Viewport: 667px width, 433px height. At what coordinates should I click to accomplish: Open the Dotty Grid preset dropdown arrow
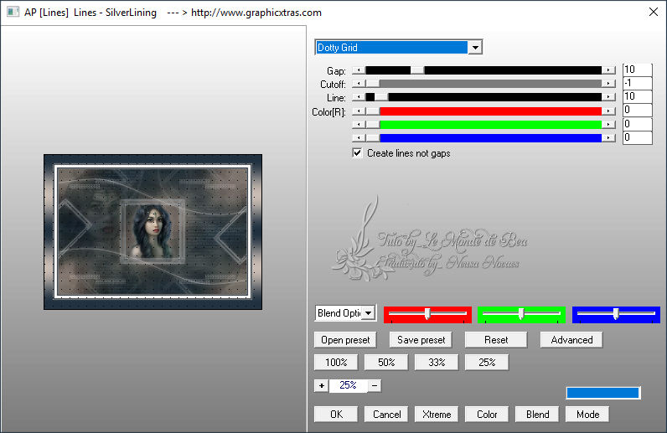(475, 47)
